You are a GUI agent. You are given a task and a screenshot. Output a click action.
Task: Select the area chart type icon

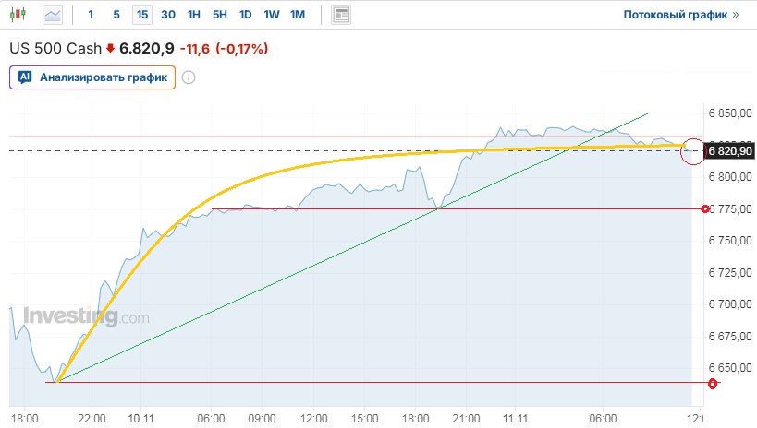[x=54, y=15]
